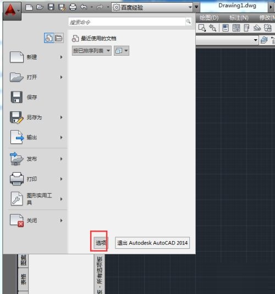Click the 所有选项板 palette title bar

click(x=100, y=274)
